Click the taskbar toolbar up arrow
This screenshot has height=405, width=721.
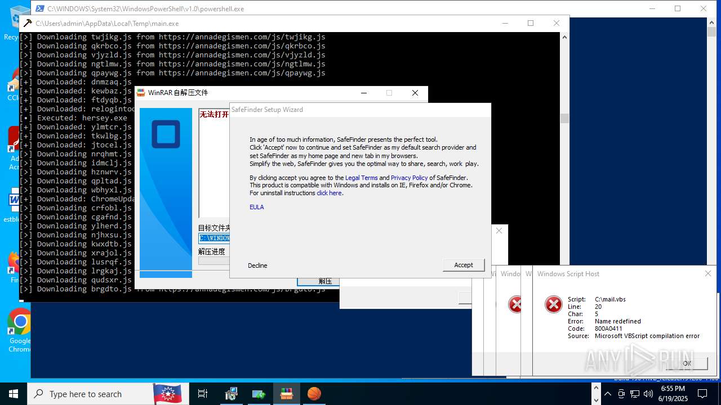[x=597, y=388]
